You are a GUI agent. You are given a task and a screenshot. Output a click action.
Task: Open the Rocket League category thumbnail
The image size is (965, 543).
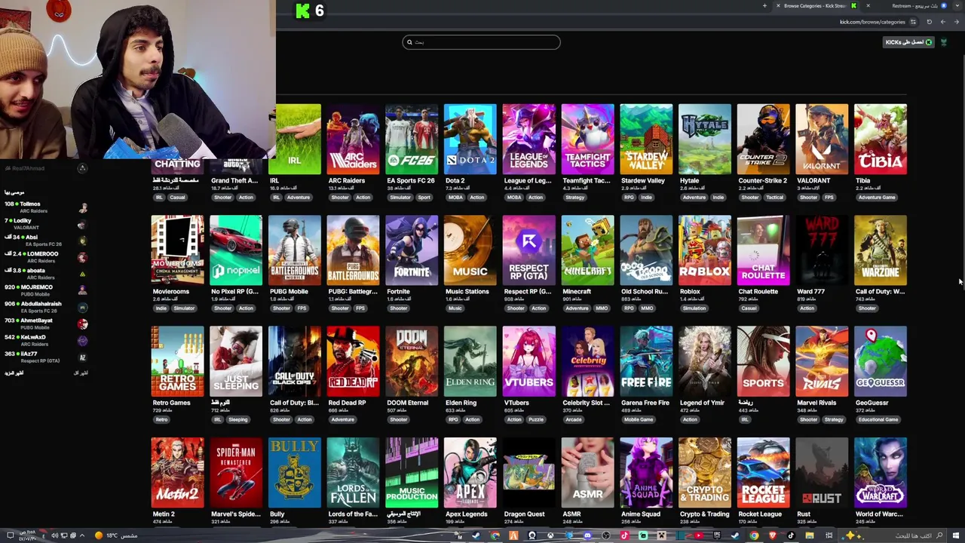point(764,473)
